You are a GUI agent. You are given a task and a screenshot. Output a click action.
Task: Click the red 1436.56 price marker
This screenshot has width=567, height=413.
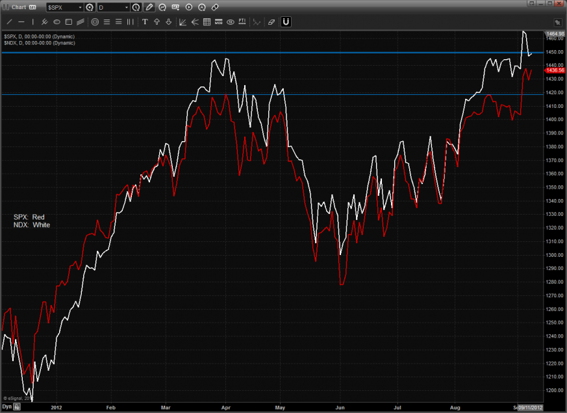[555, 70]
